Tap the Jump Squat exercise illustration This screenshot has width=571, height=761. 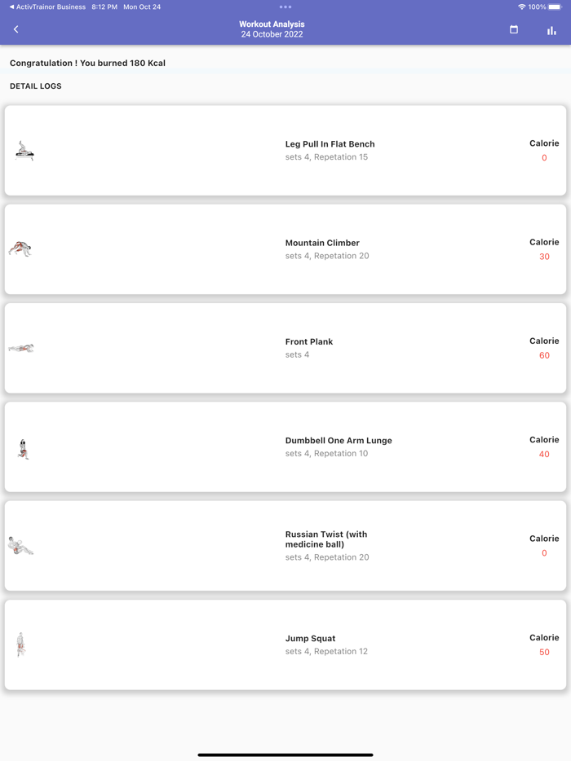(21, 644)
